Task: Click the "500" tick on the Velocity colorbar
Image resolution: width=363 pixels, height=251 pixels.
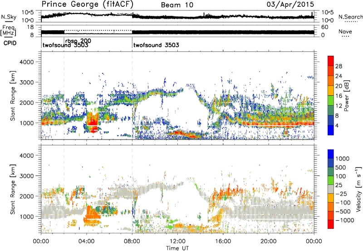Action: (341, 167)
